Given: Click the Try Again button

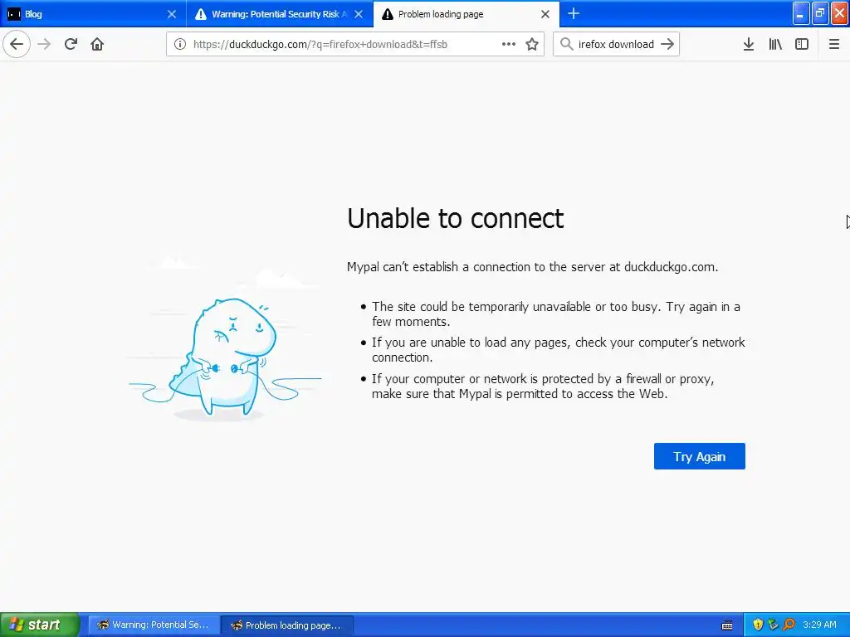Looking at the screenshot, I should (699, 457).
